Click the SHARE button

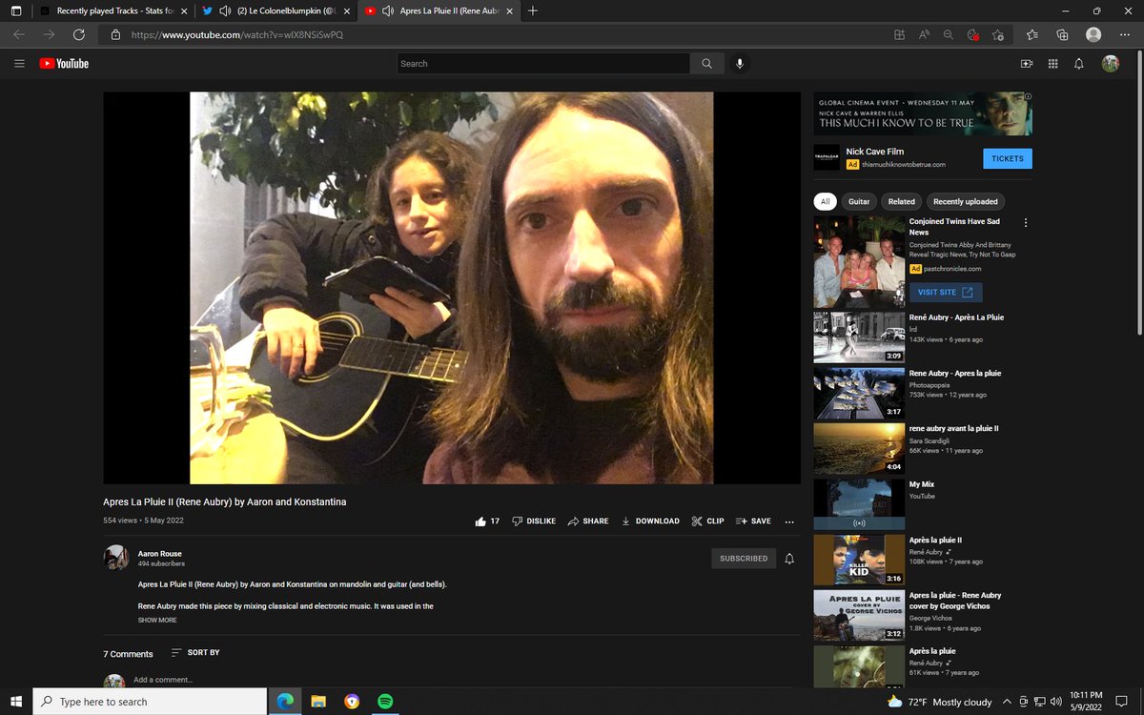click(588, 521)
